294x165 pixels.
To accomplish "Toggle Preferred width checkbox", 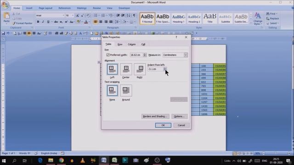I will pos(108,55).
